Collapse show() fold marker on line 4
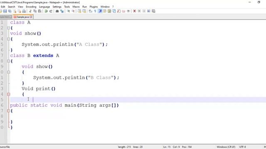The height and width of the screenshot is (149, 266). tap(8, 39)
